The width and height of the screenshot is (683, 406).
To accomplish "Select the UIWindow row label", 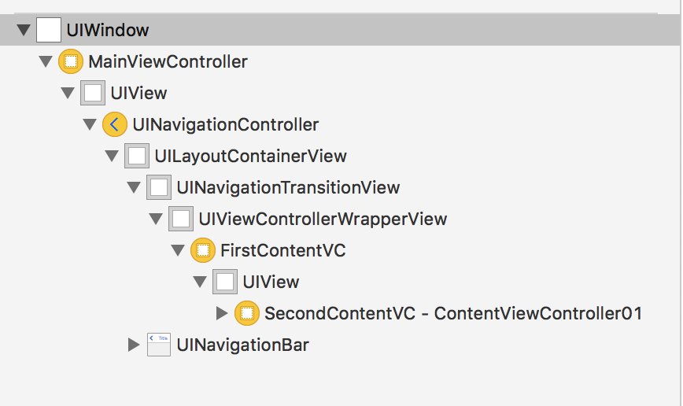I will (x=108, y=31).
